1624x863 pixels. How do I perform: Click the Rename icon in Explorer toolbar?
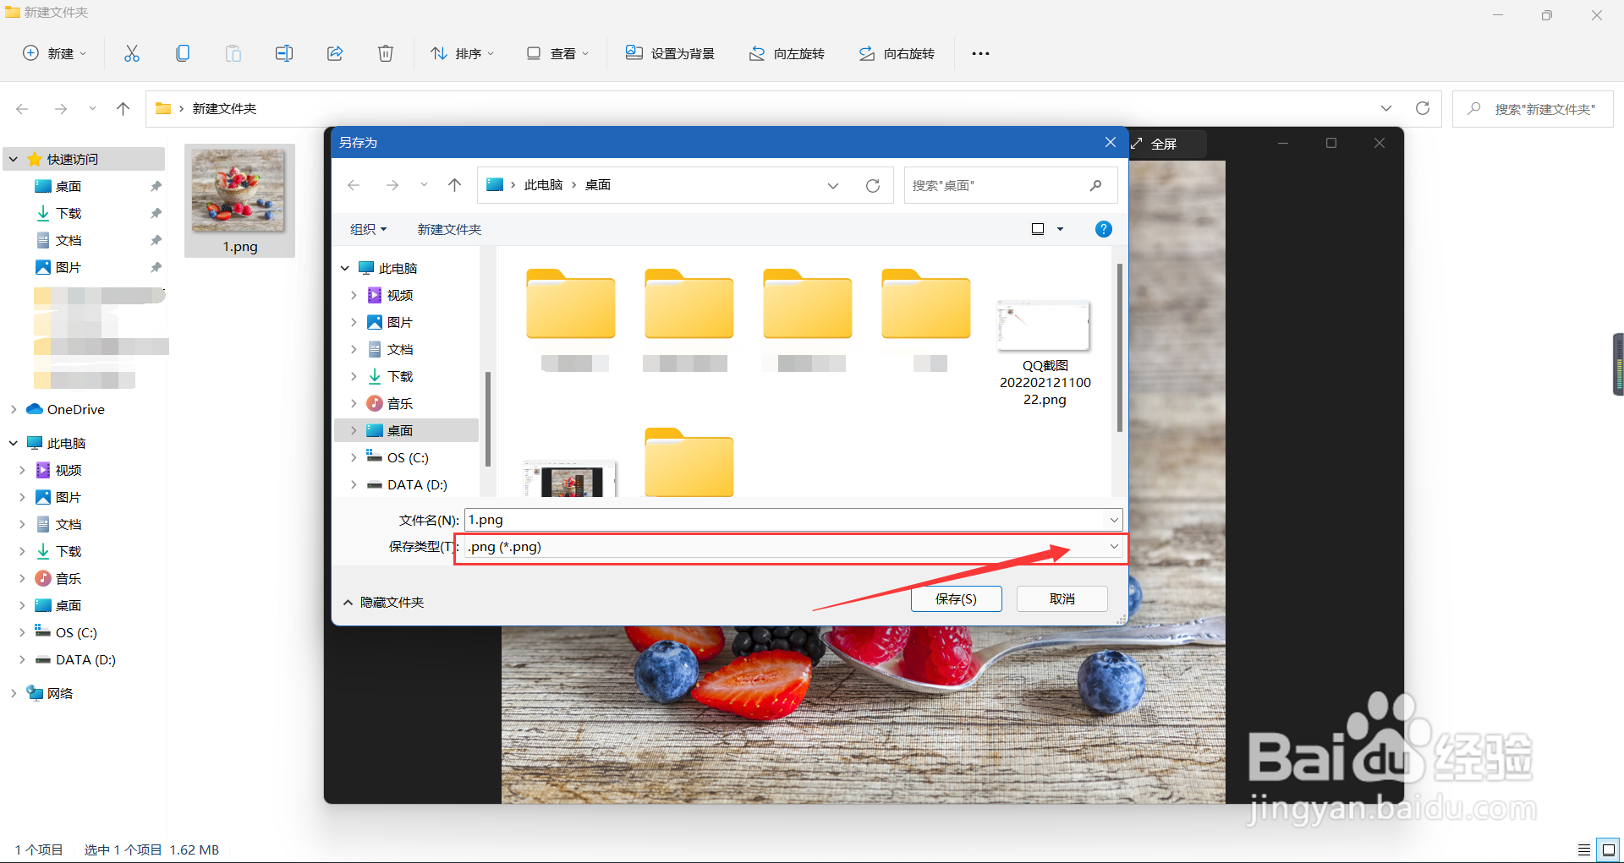click(x=284, y=53)
